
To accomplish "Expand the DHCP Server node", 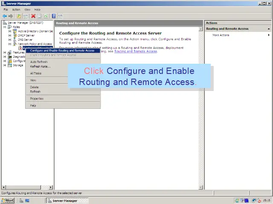I will click(10, 35).
